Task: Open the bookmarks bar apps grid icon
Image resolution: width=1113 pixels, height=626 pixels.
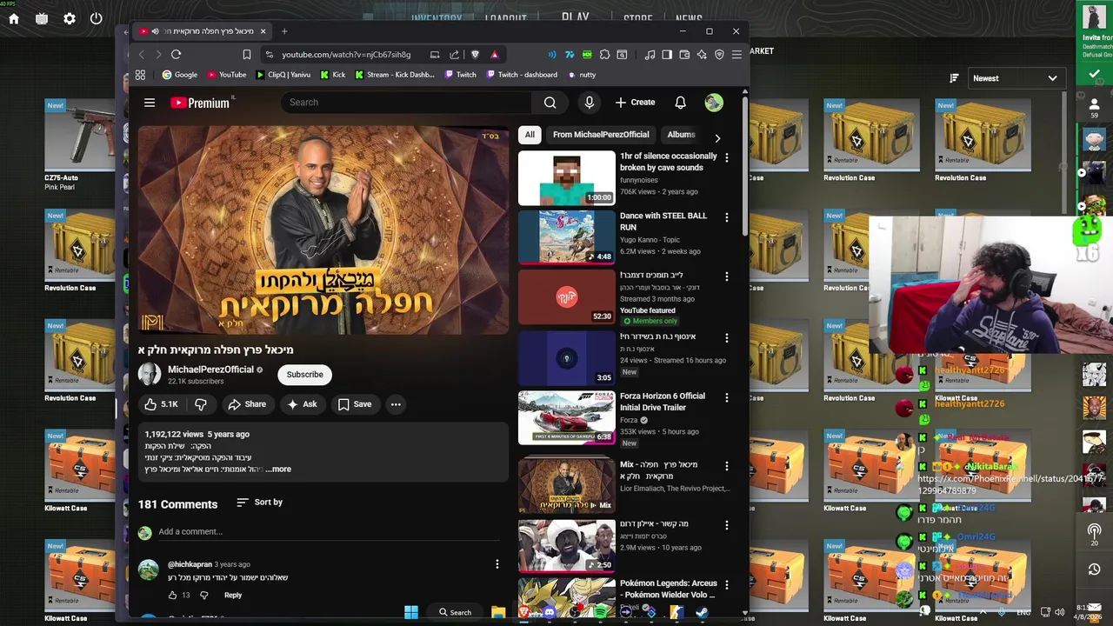Action: tap(140, 75)
